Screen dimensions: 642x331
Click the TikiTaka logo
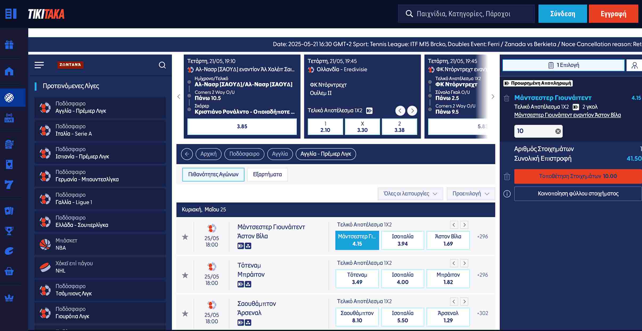pyautogui.click(x=46, y=14)
